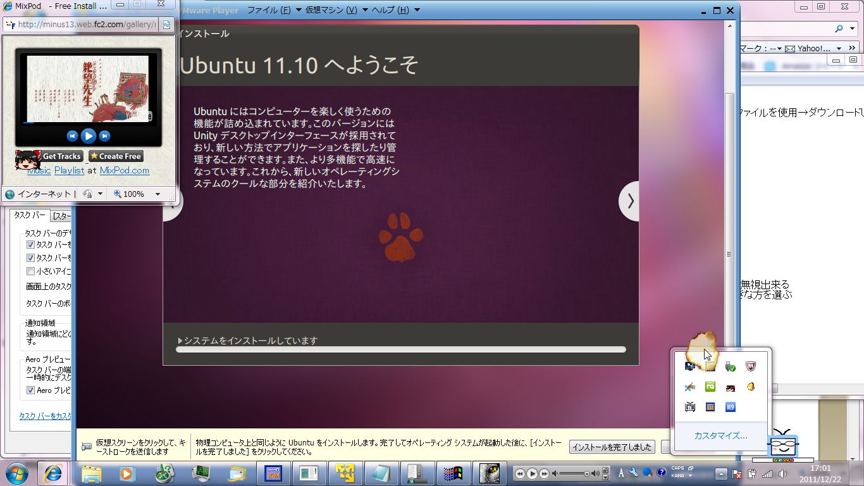This screenshot has width=864, height=486.
Task: Click VMware window vertical scrollbar
Action: click(x=729, y=253)
